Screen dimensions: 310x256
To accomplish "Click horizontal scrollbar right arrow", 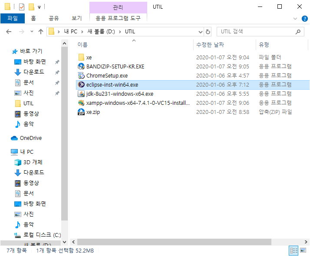I will click(306, 242).
